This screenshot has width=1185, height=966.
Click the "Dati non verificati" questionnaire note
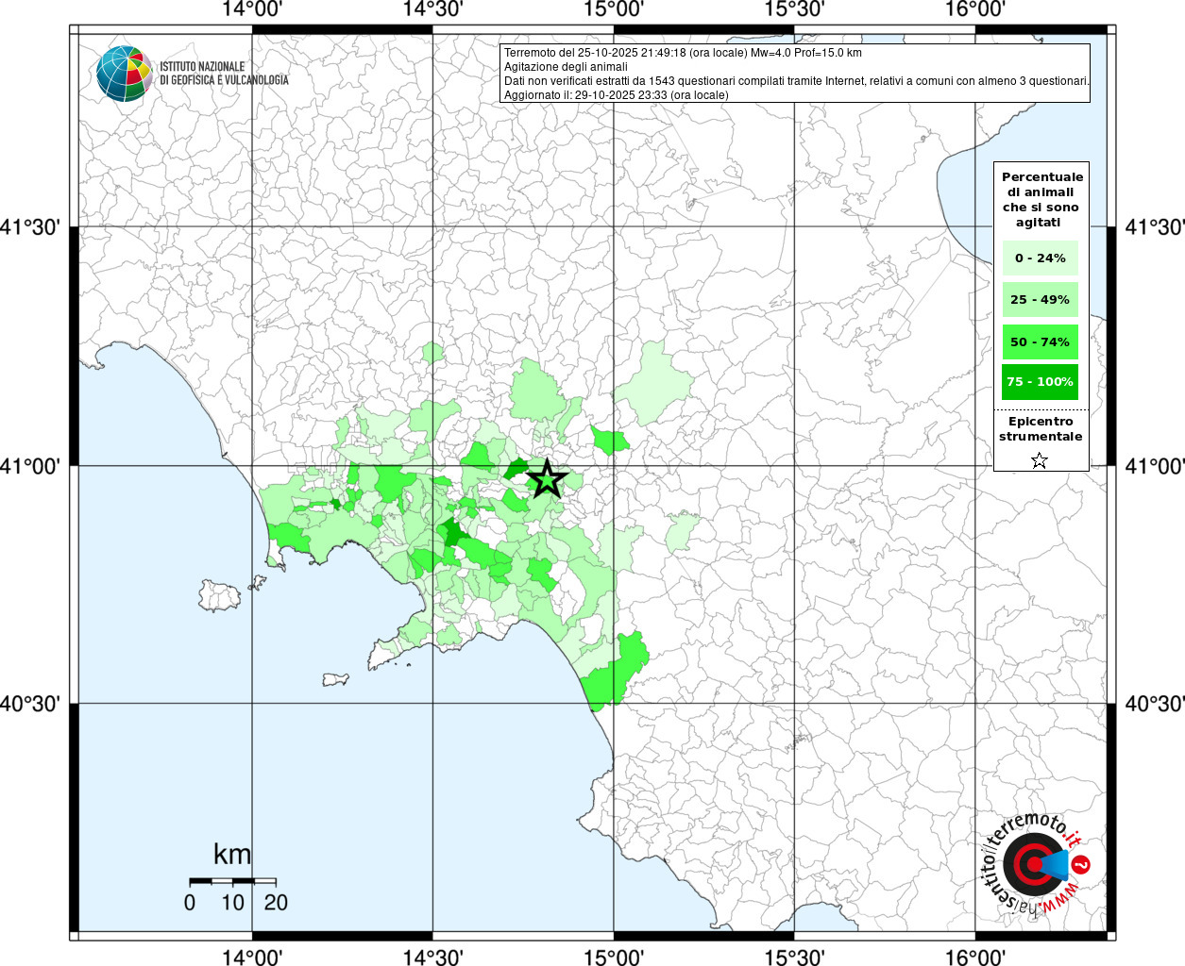[796, 81]
